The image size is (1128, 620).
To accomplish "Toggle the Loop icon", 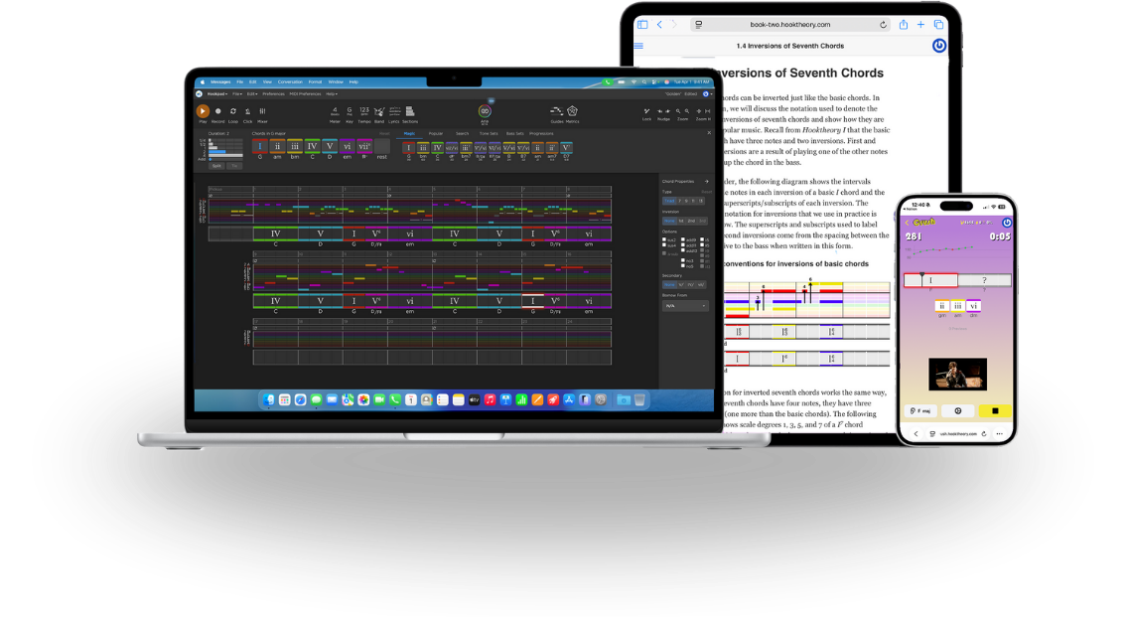I will click(x=232, y=111).
